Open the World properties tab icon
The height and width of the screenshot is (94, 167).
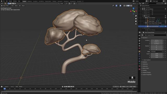139,48
